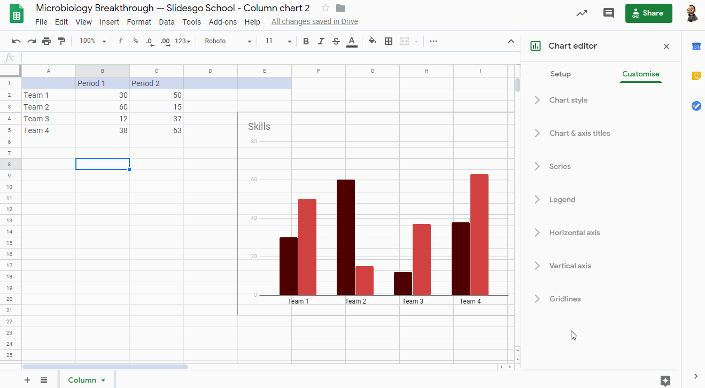Open the Format menu

point(139,22)
